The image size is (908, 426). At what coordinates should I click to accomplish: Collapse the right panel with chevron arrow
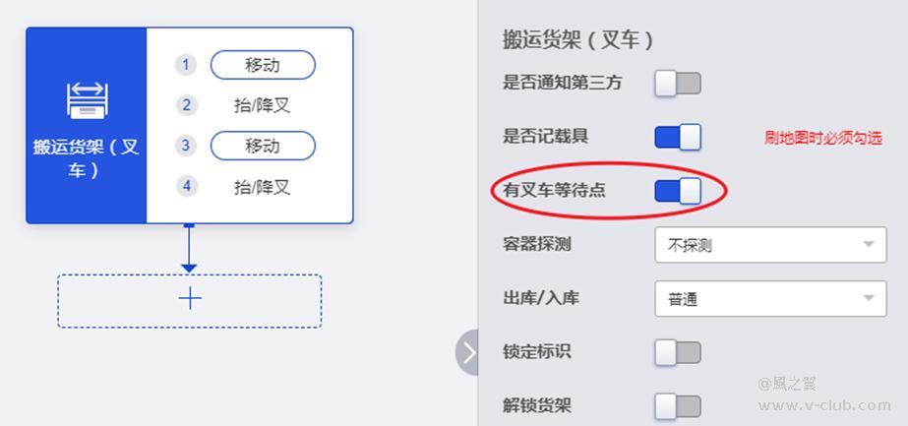point(467,352)
